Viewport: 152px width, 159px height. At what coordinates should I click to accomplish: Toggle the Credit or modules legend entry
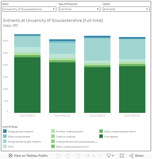tap(66, 136)
